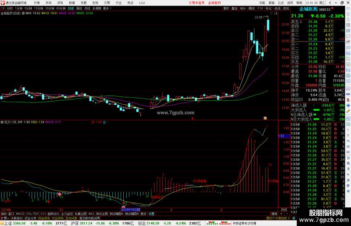Click the 日 period shortcut in sidebar
Viewport: 351px width, 226px height.
pyautogui.click(x=348, y=158)
